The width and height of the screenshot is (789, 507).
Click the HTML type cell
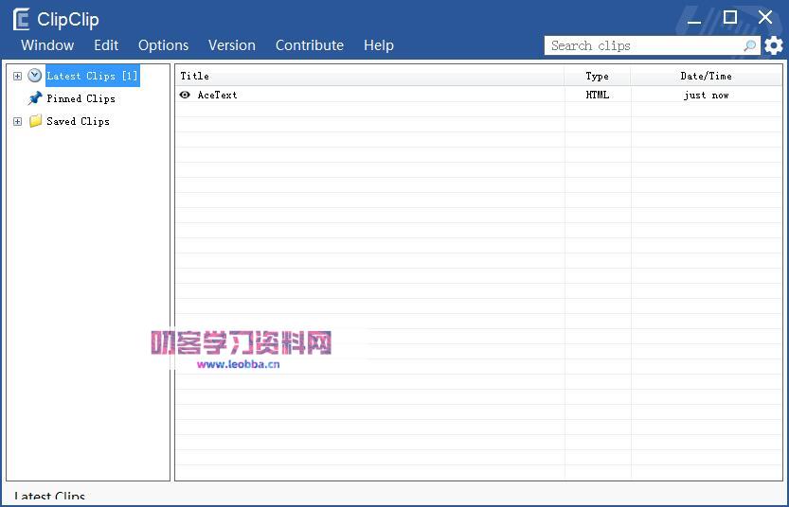click(x=598, y=95)
